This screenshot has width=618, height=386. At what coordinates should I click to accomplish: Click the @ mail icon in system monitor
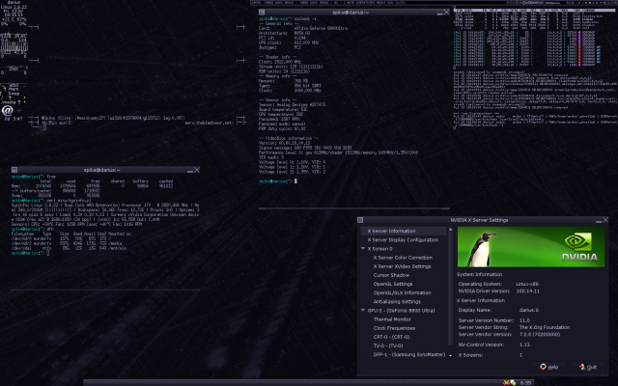point(7,111)
